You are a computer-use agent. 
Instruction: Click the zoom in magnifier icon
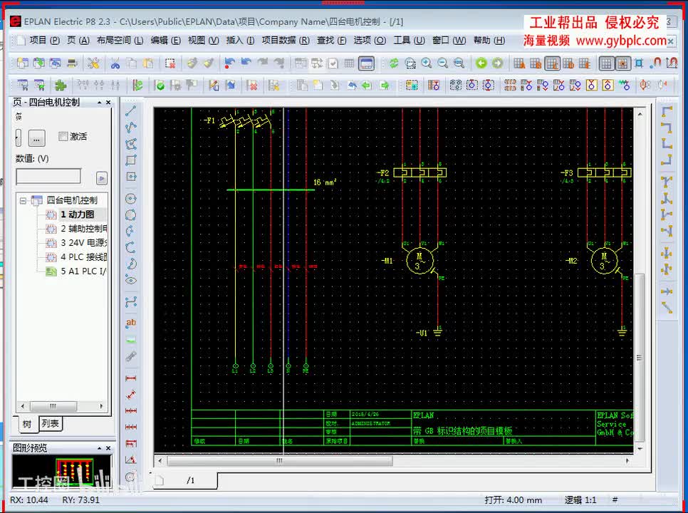click(x=427, y=63)
